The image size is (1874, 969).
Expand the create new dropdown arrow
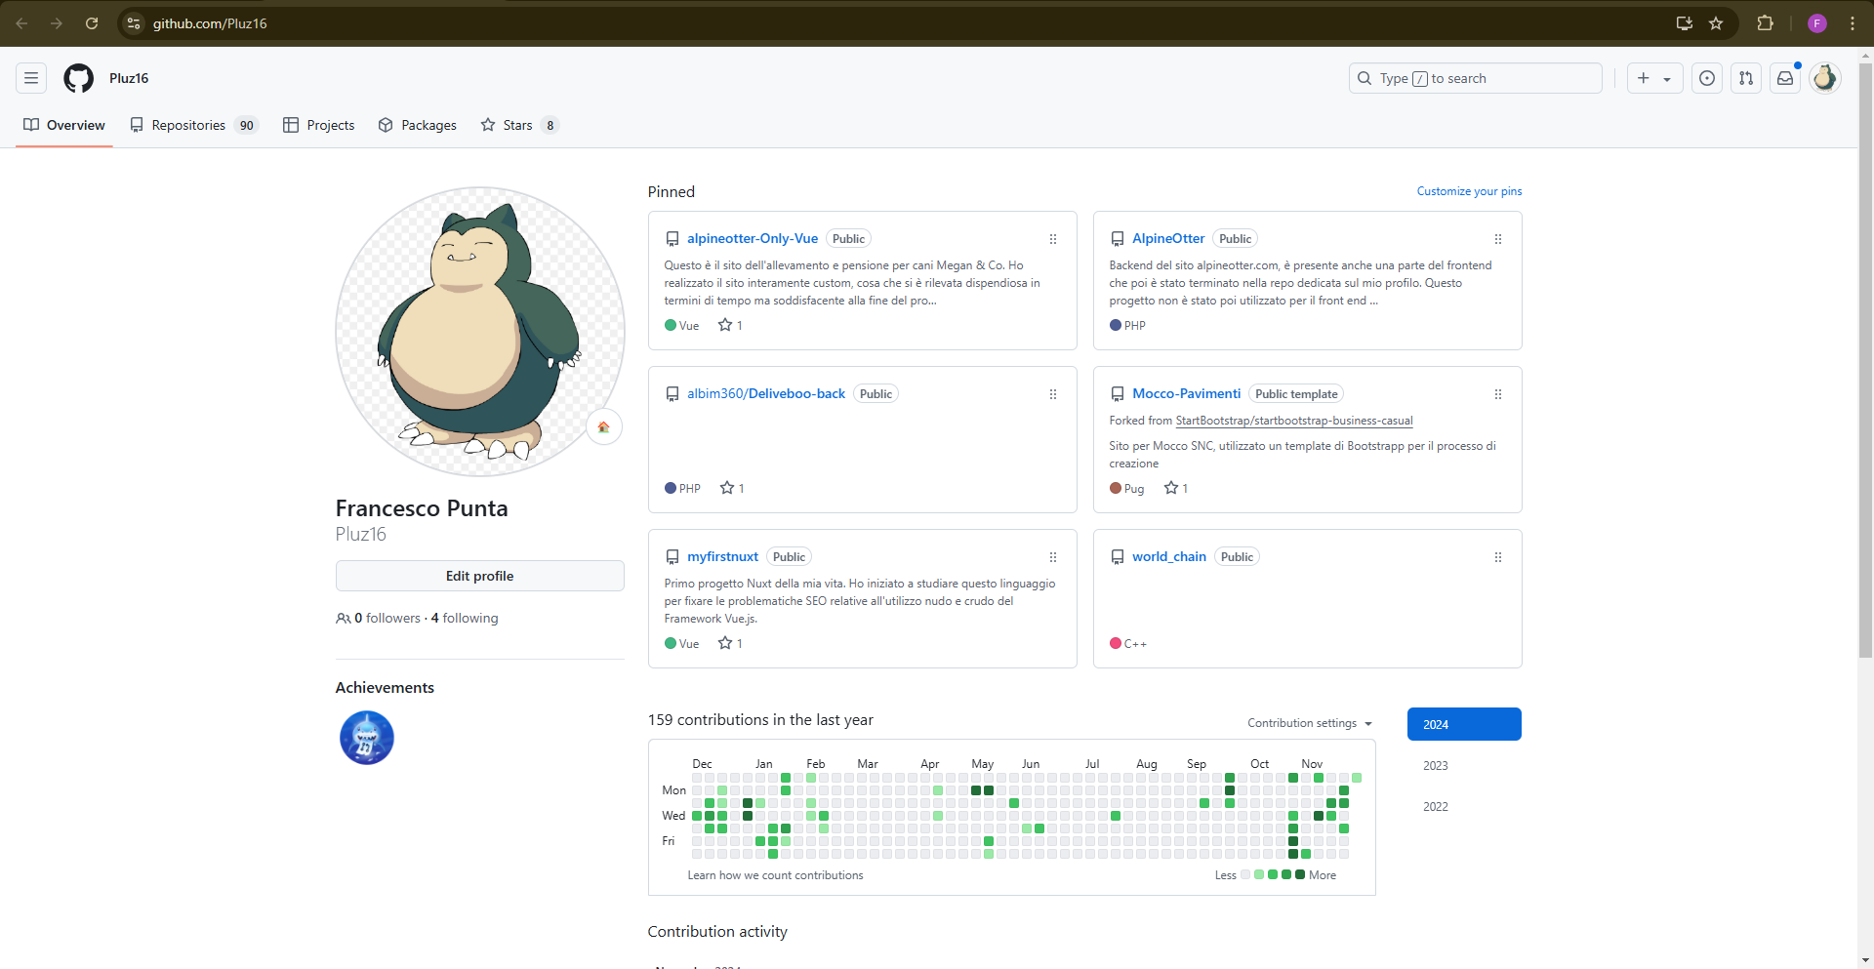[1669, 78]
